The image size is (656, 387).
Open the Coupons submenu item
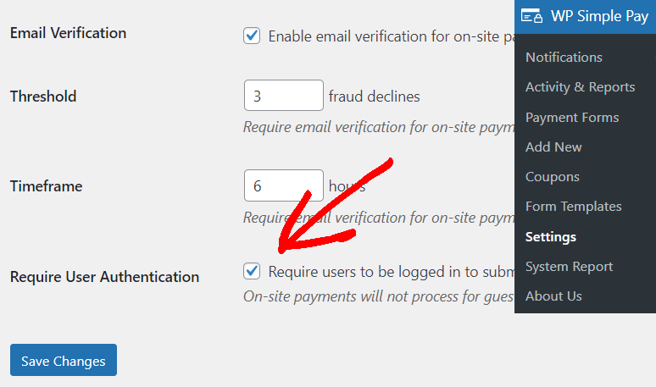(x=553, y=177)
